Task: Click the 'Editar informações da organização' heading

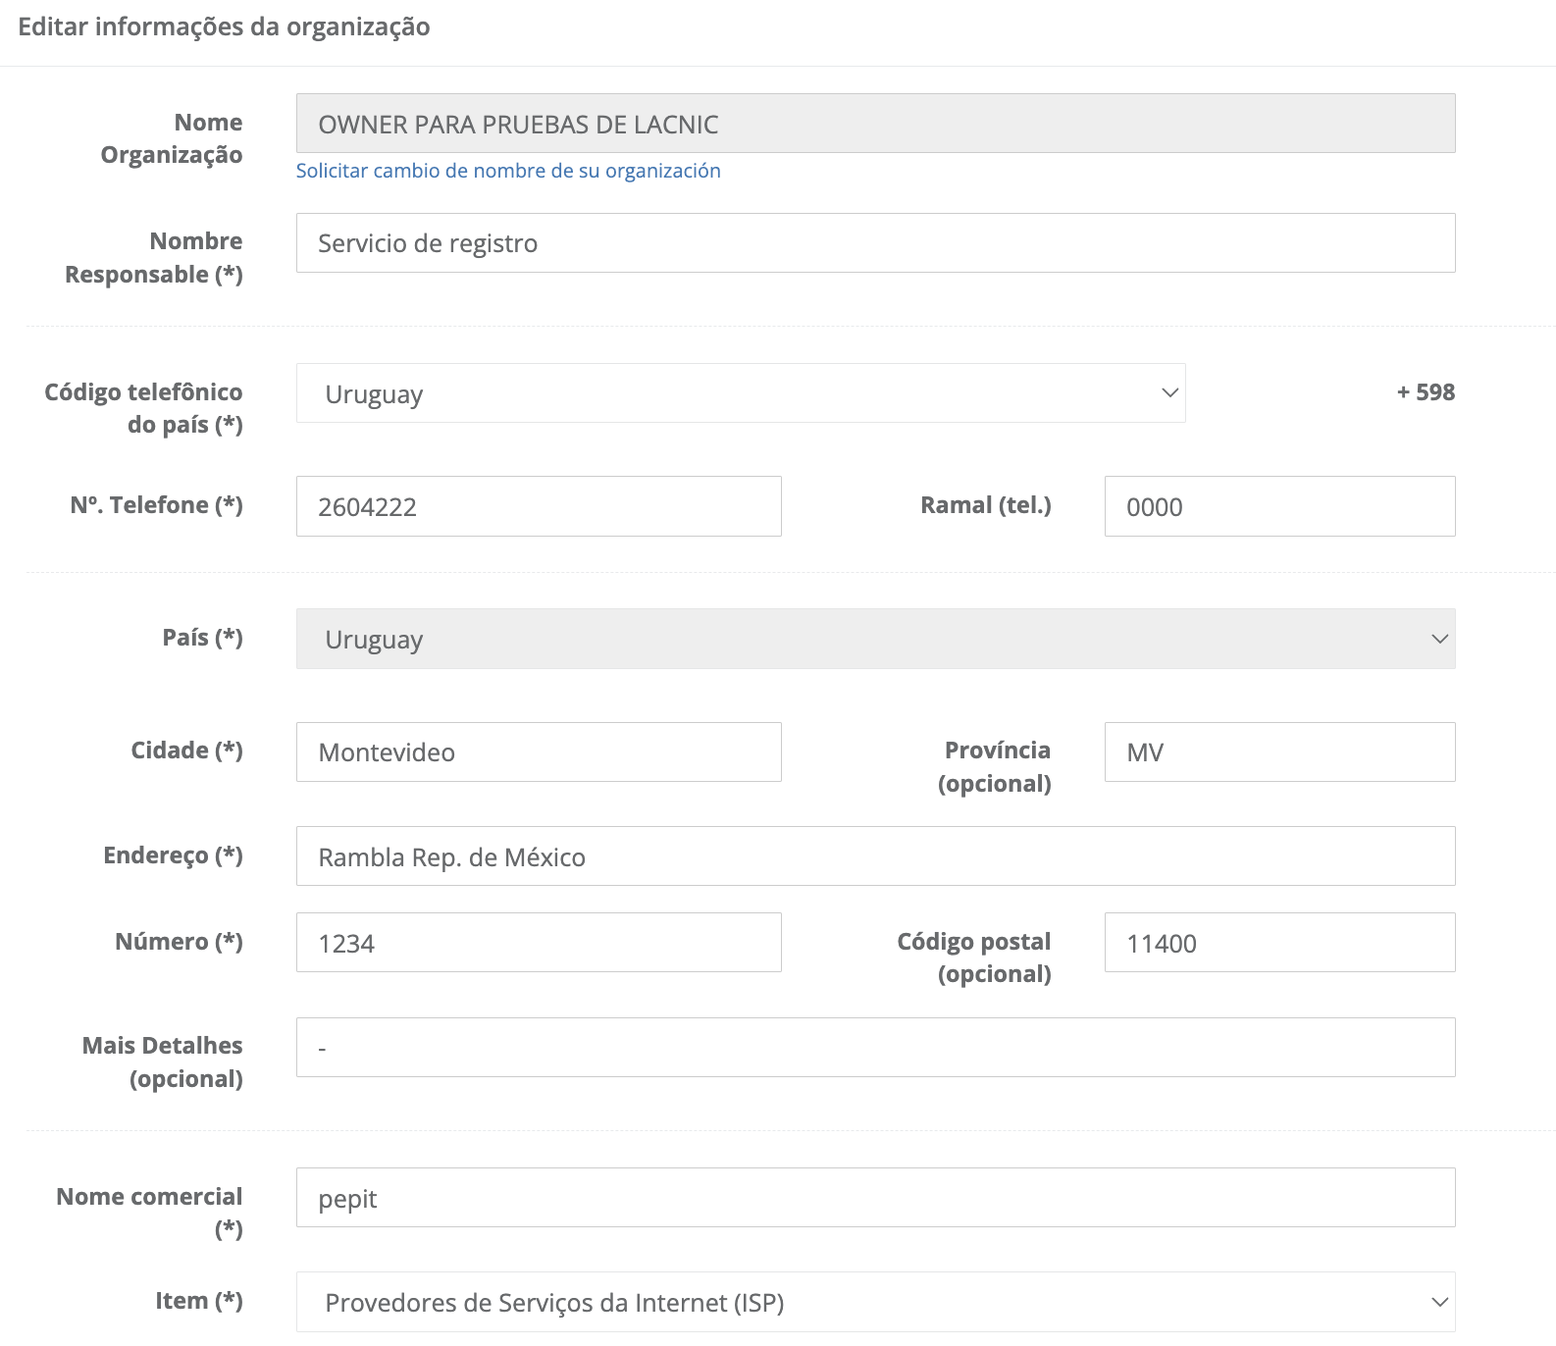Action: 224,26
